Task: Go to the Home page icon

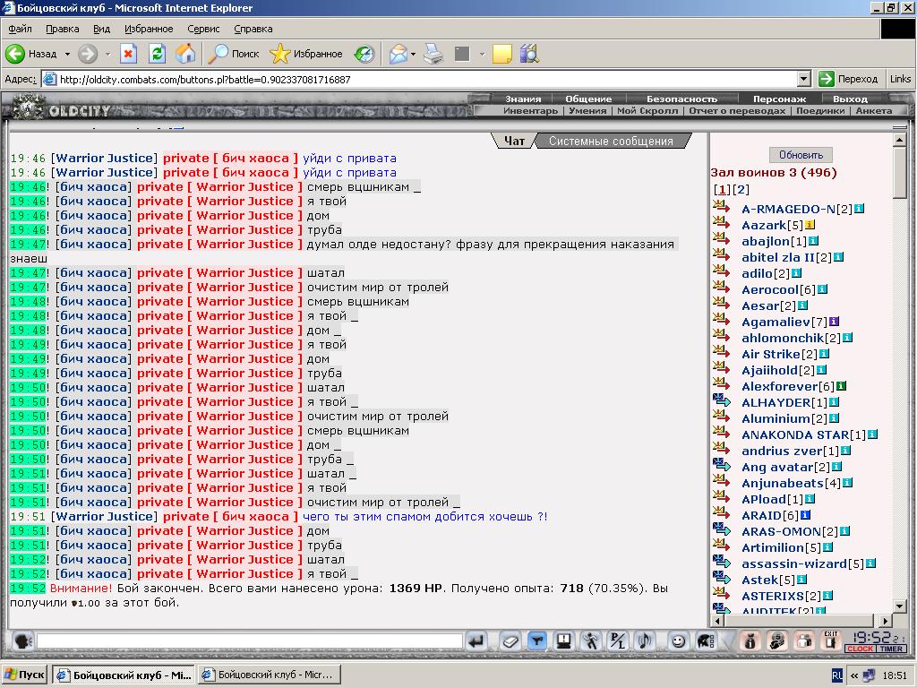Action: (x=185, y=54)
